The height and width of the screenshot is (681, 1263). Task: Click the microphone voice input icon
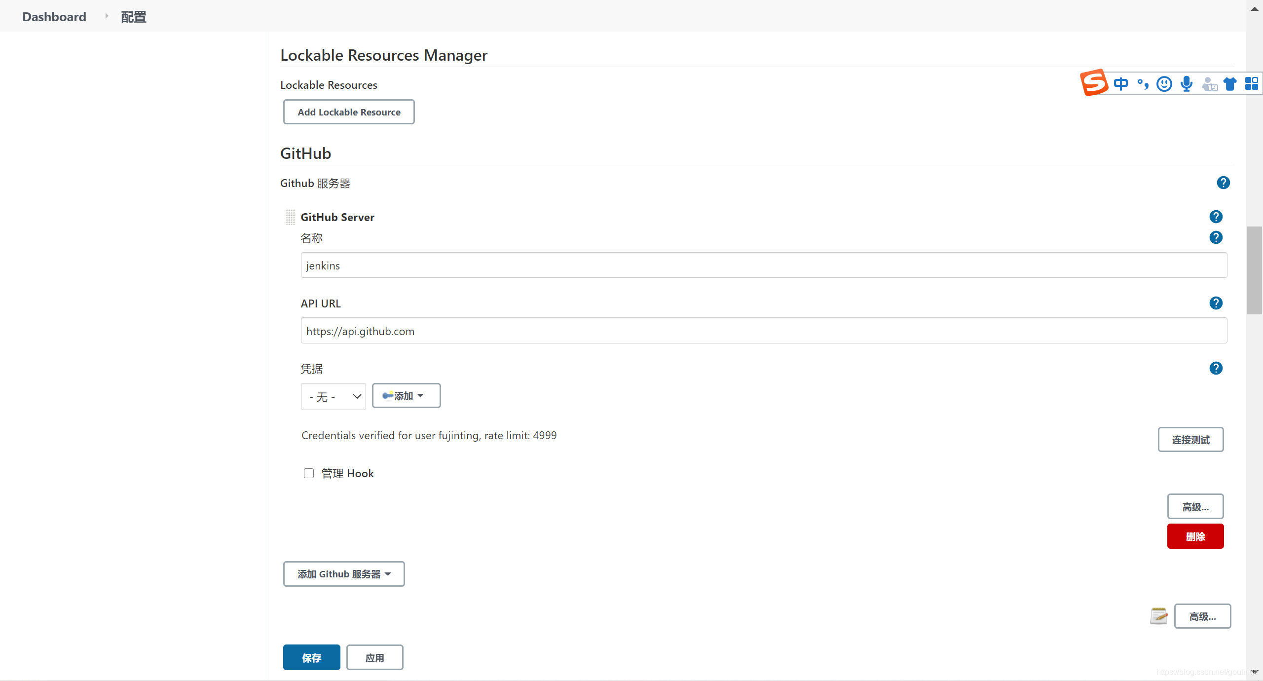pos(1187,84)
